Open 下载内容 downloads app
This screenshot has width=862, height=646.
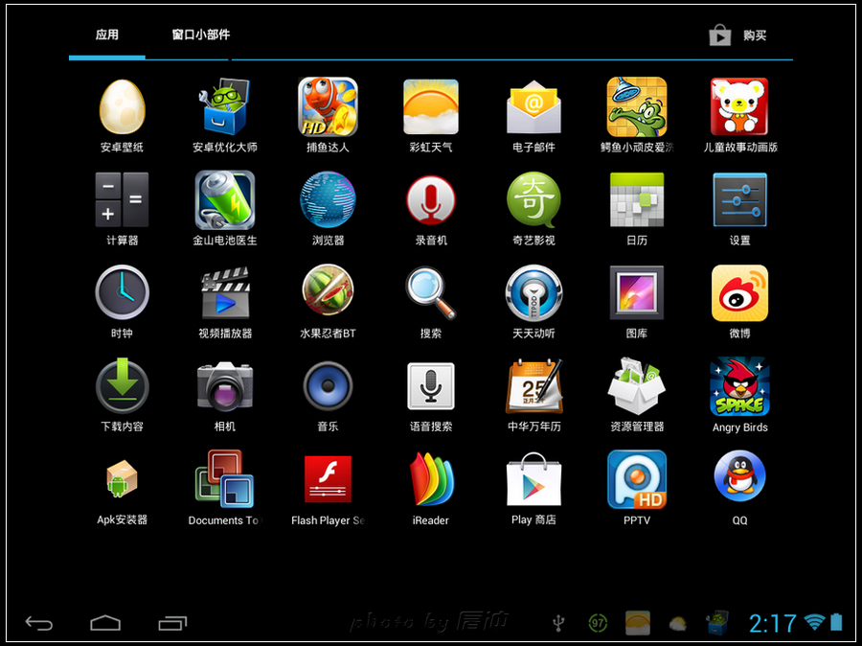click(122, 385)
